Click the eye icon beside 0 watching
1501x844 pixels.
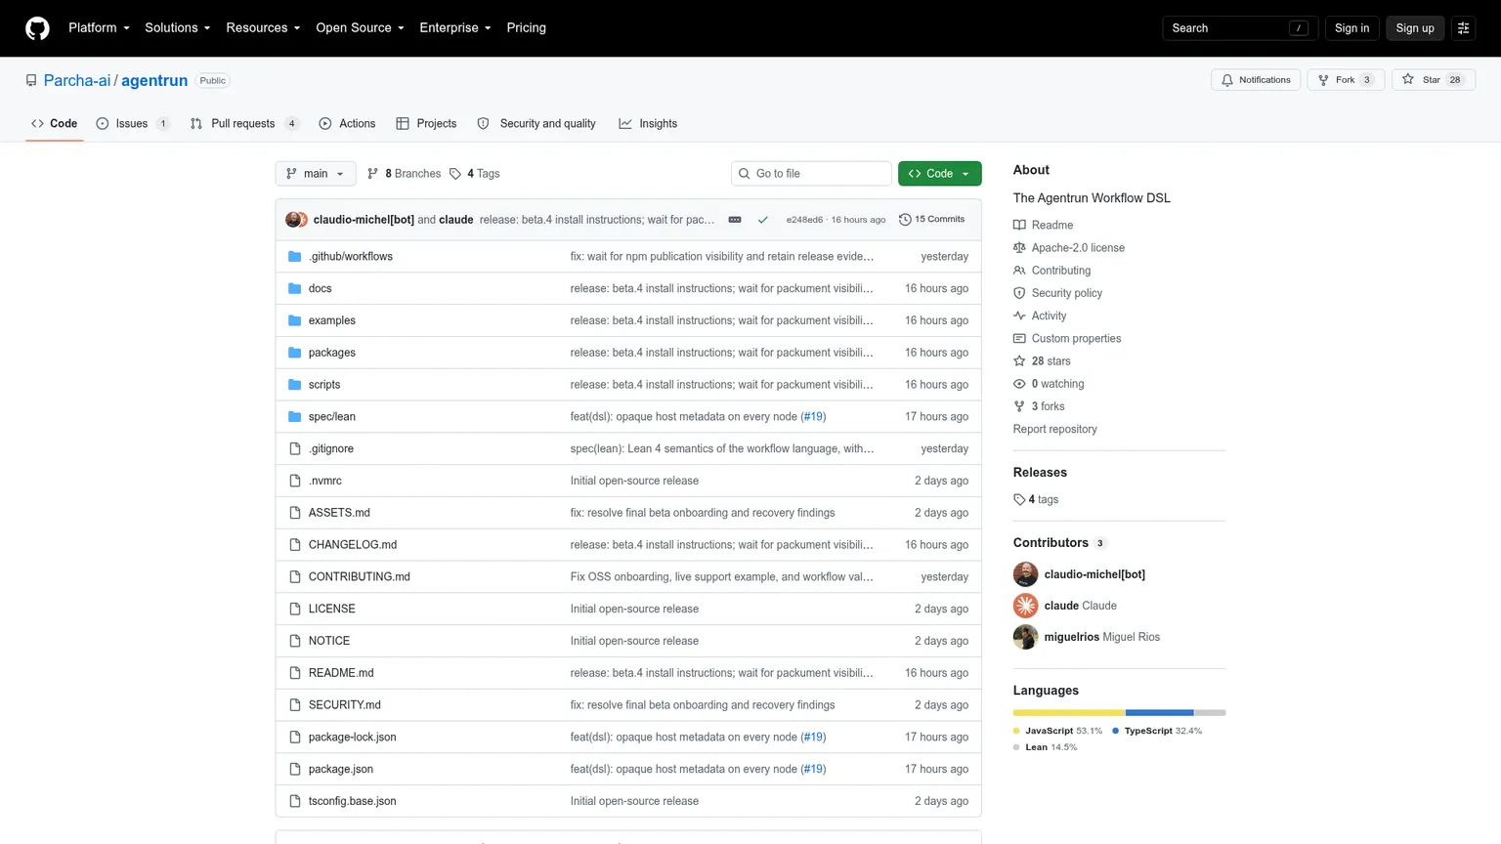pyautogui.click(x=1019, y=384)
